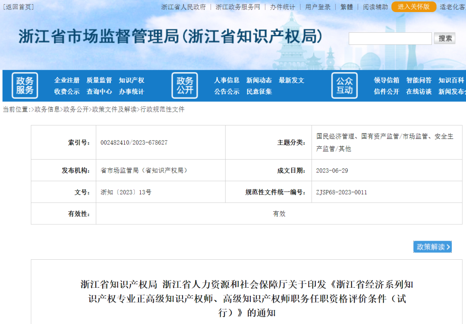The image size is (466, 324).
Task: Click 行政规范性文件 breadcrumb item
Action: [163, 110]
